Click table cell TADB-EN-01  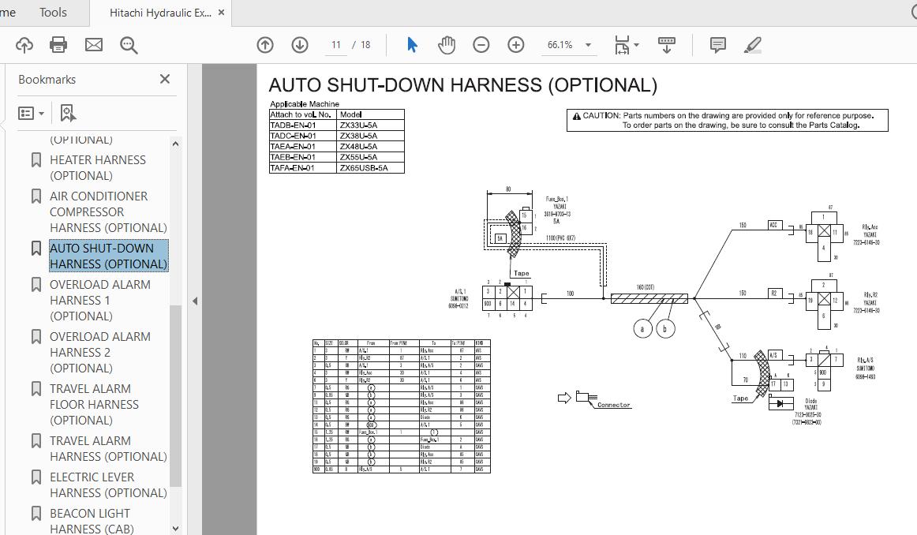click(x=303, y=125)
